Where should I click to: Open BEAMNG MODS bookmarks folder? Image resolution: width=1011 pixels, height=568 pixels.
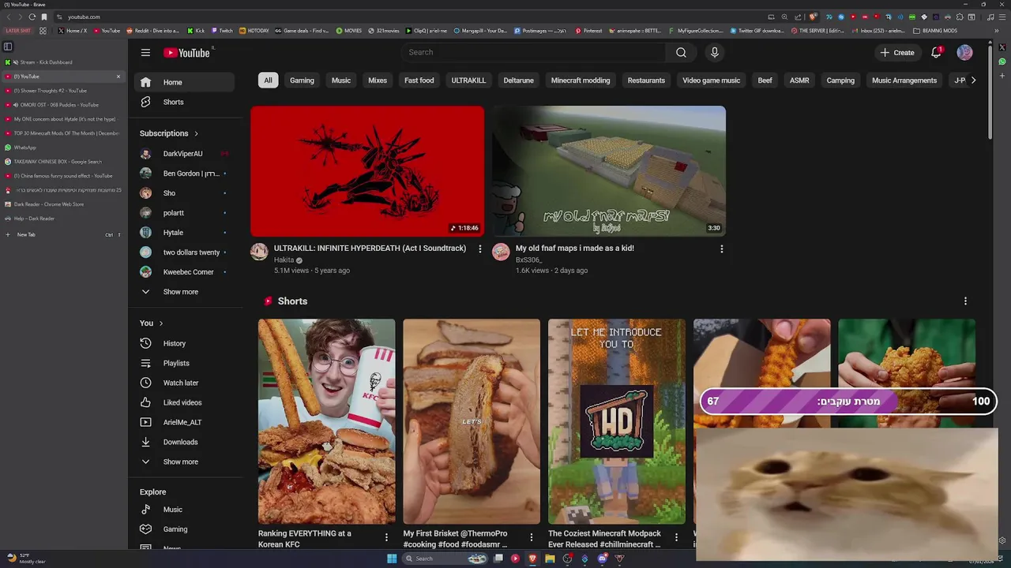935,31
